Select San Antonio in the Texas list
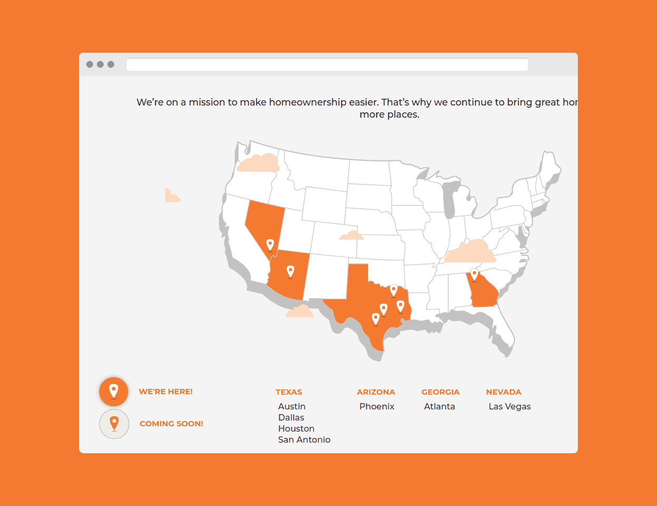Image resolution: width=657 pixels, height=506 pixels. [304, 440]
